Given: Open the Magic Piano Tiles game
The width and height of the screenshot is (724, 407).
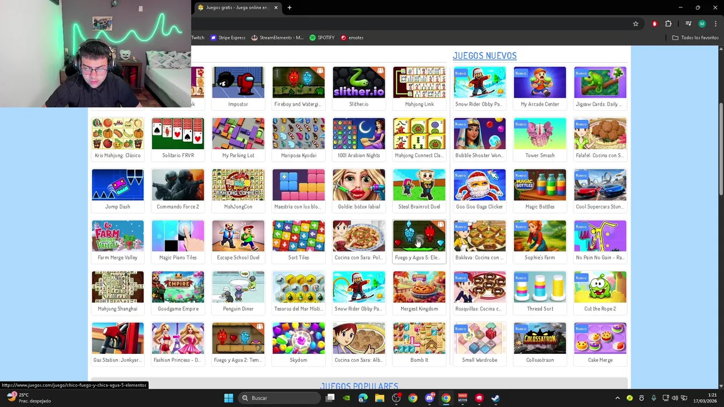Looking at the screenshot, I should point(178,241).
